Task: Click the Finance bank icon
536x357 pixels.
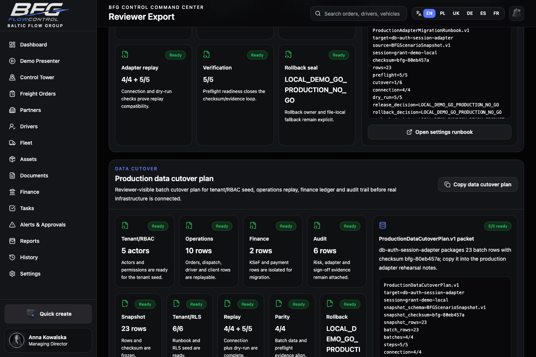Action: click(12, 192)
